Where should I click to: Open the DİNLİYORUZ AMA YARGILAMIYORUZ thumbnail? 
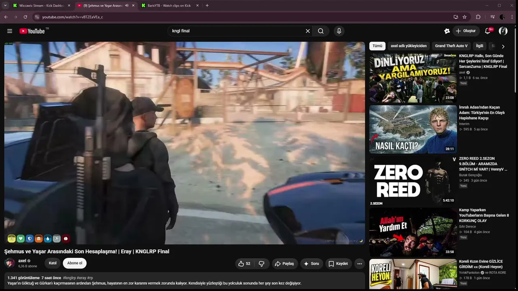point(413,78)
